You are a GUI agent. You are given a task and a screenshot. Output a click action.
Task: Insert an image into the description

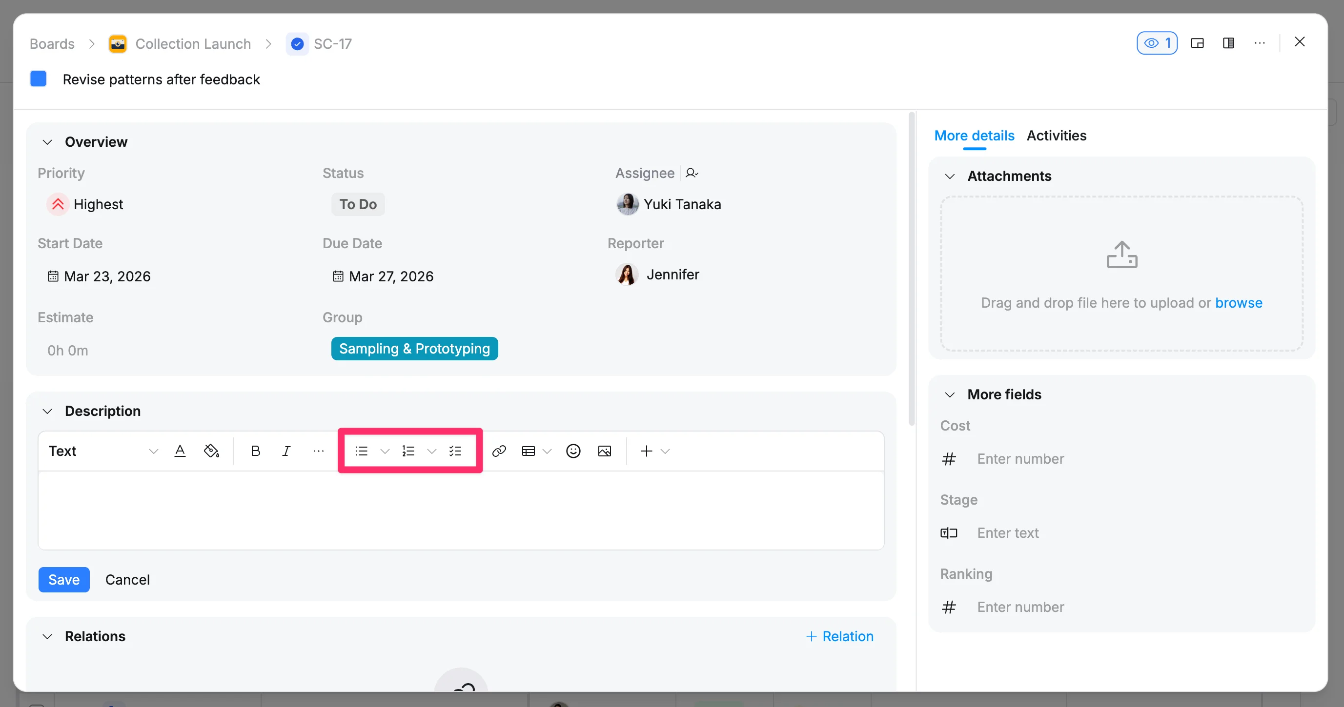(x=605, y=451)
